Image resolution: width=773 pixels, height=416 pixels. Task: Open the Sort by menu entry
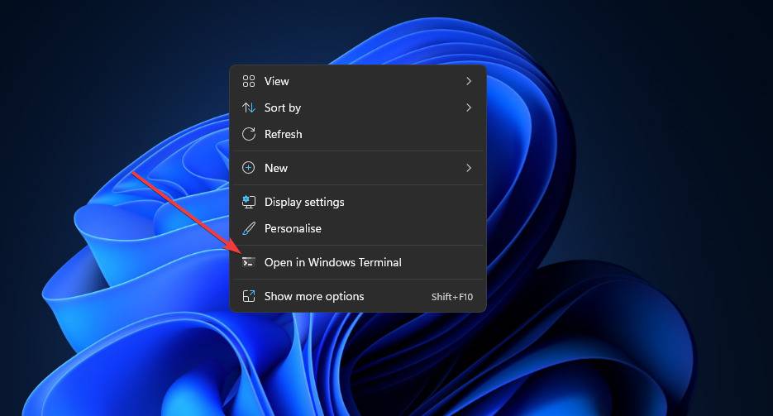358,108
